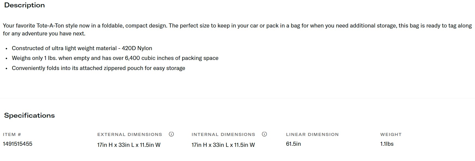The image size is (475, 161).
Task: Select the dimensions value under Internal Dimensions
Action: pyautogui.click(x=223, y=145)
